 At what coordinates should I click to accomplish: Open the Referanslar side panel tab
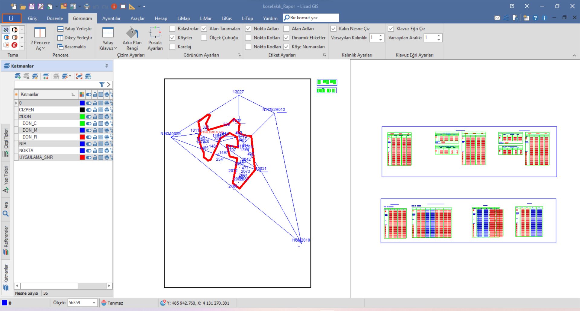pyautogui.click(x=6, y=240)
